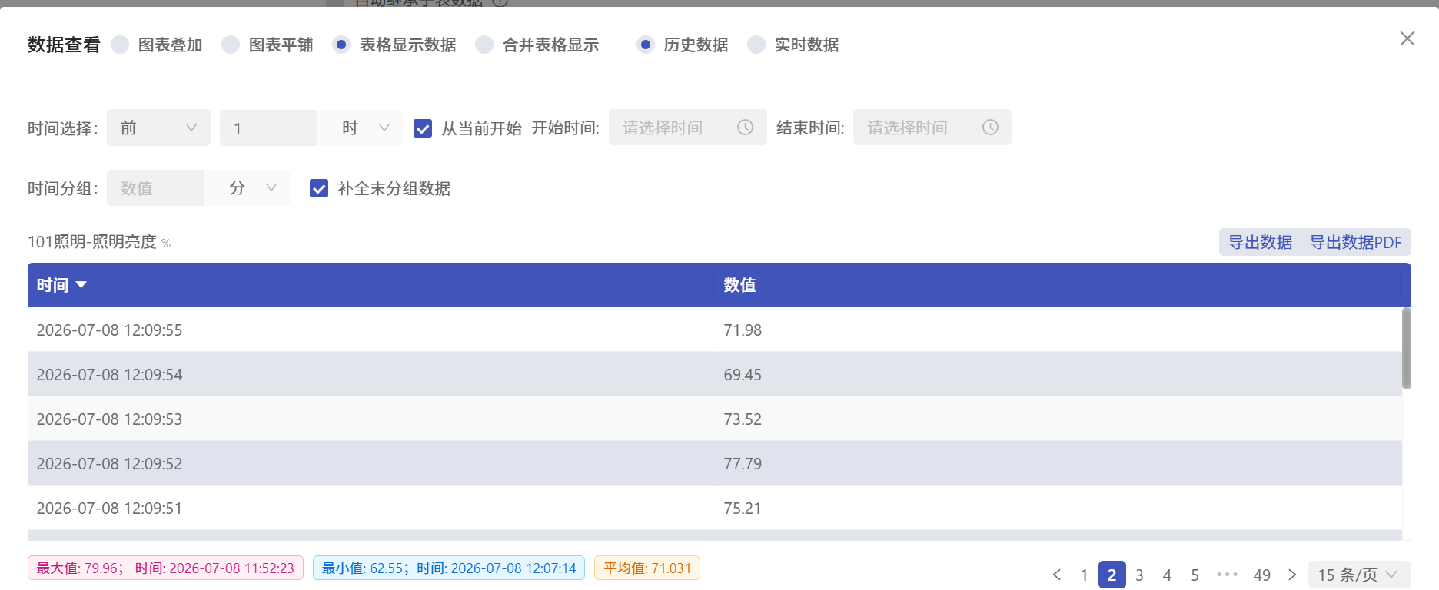This screenshot has height=590, width=1439.
Task: Close the 数据查看 dialog
Action: (1407, 38)
